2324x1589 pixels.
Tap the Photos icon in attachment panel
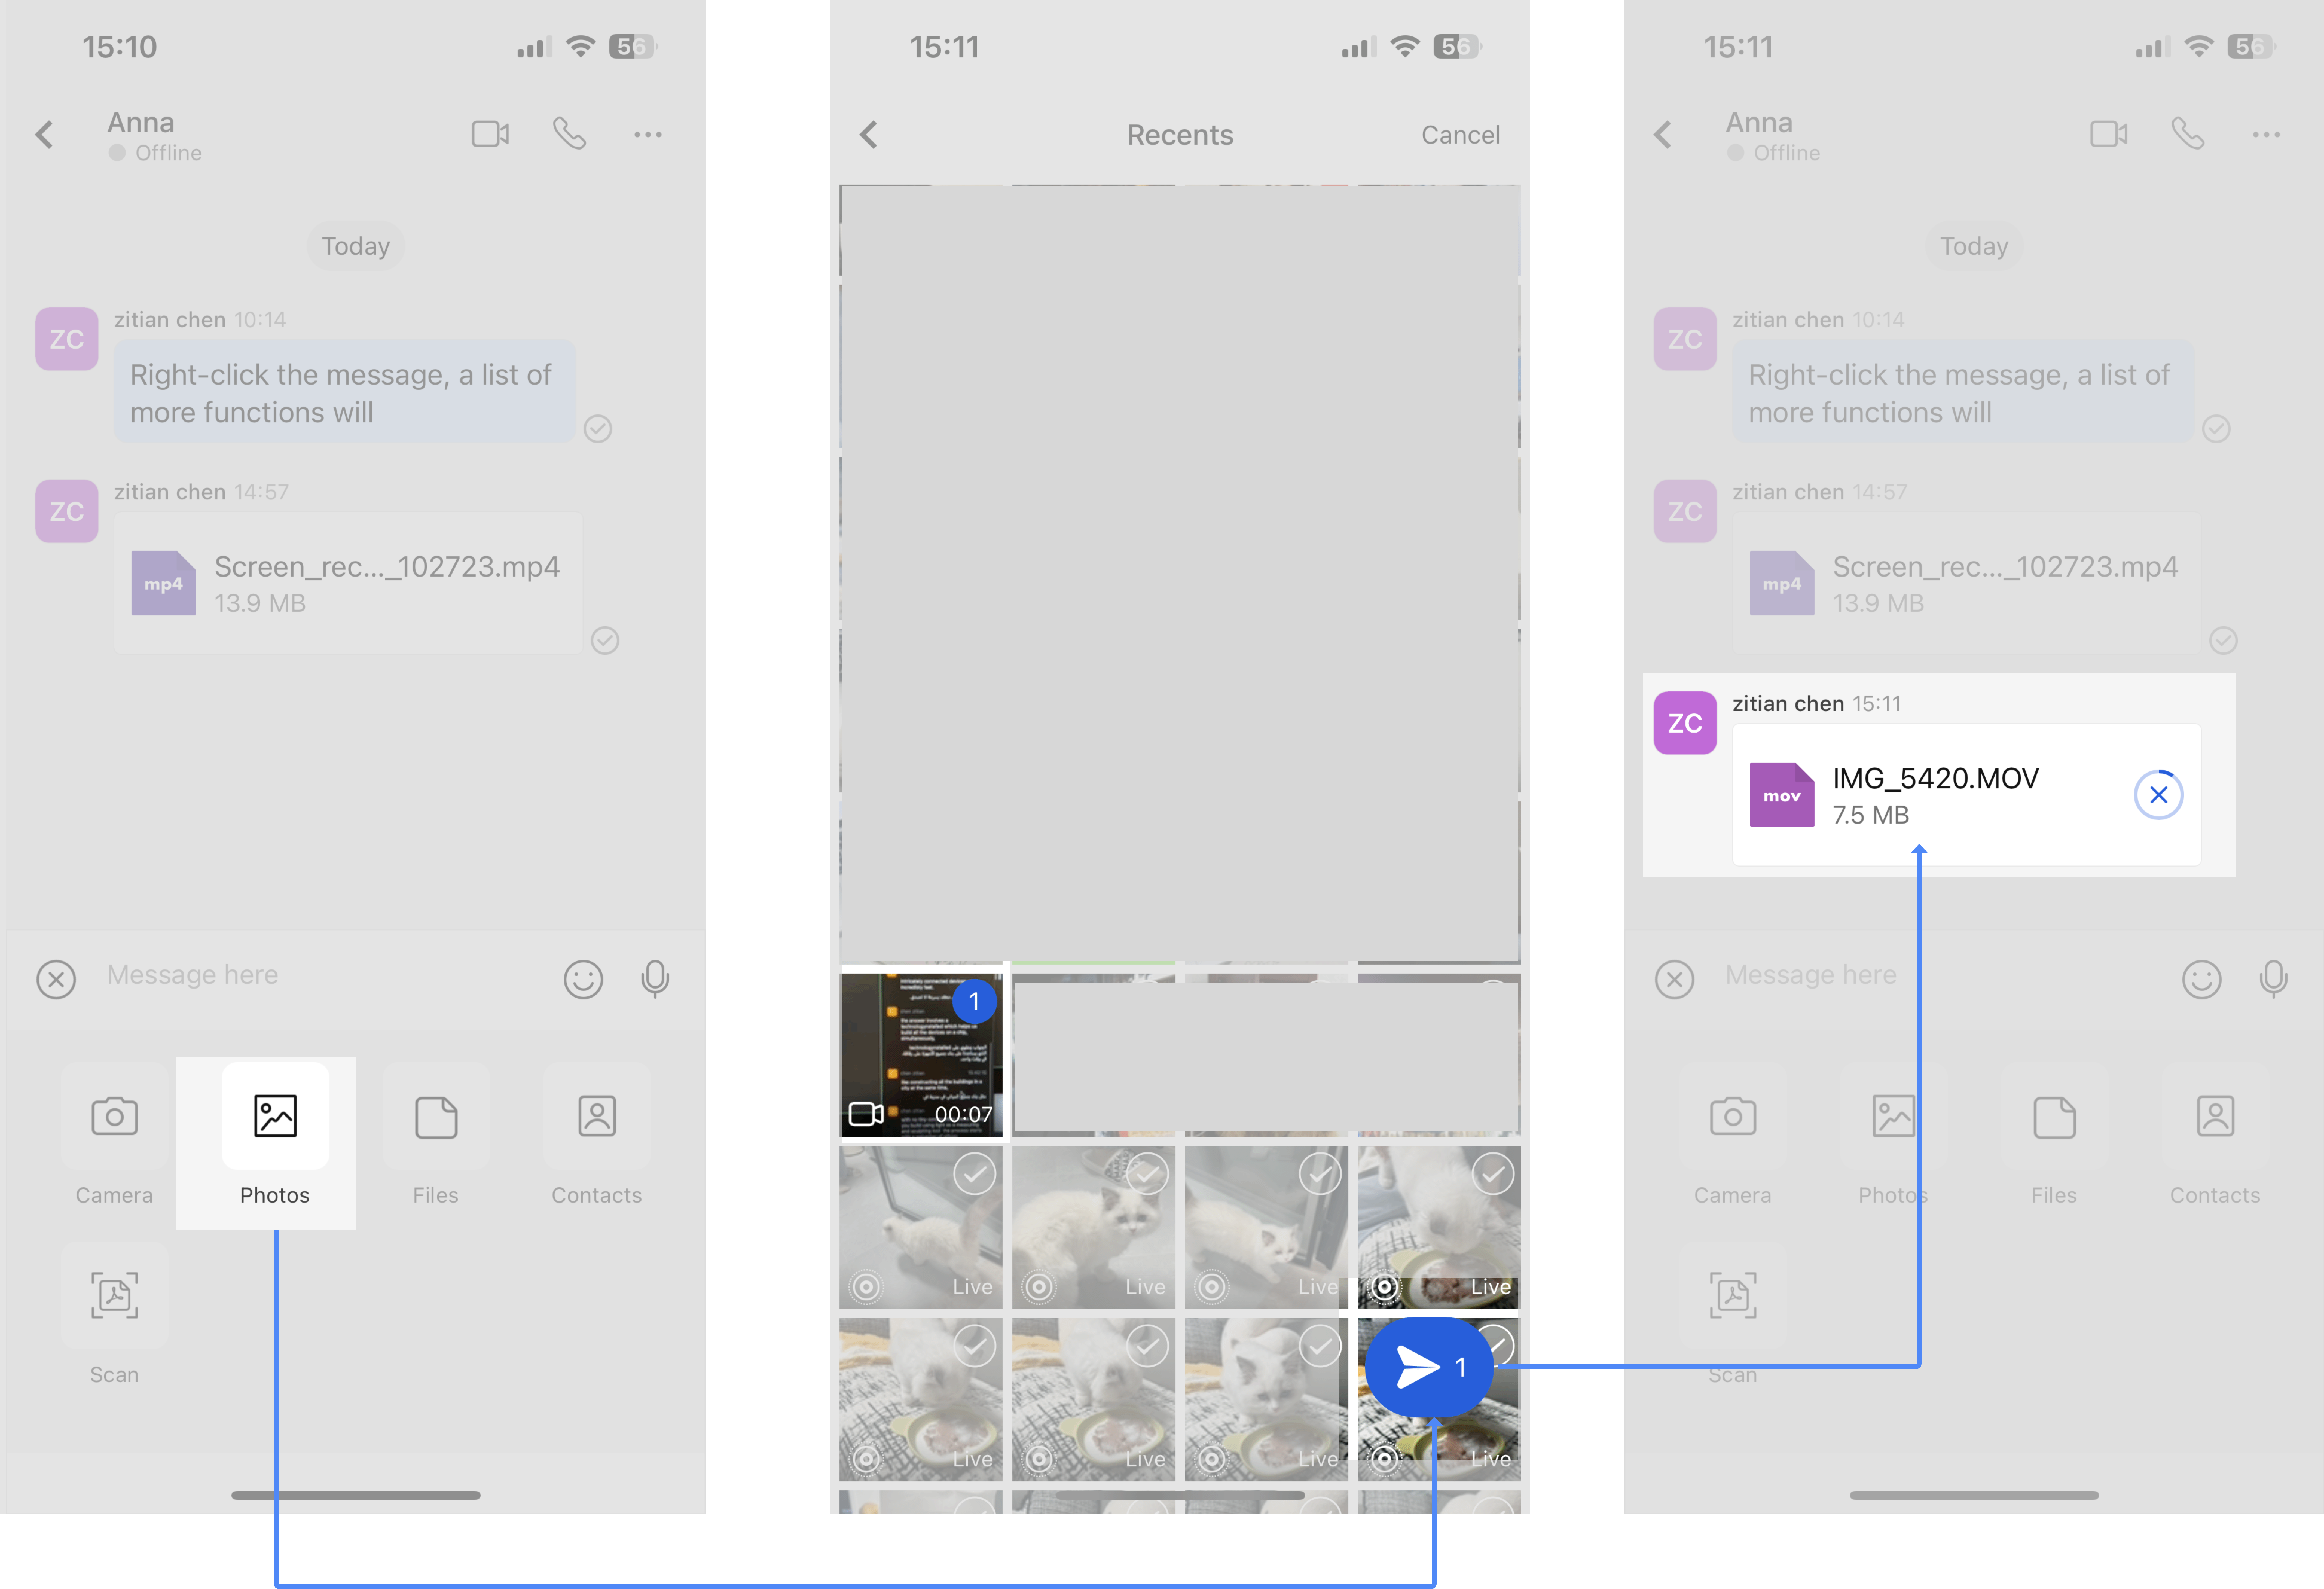pyautogui.click(x=275, y=1116)
